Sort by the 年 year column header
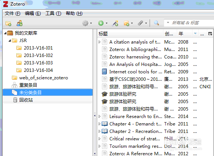Screen dimensions: 214x156 (185, 34)
